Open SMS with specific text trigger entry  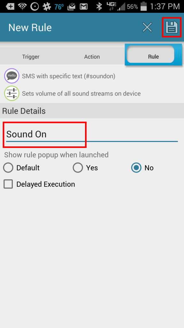92,76
